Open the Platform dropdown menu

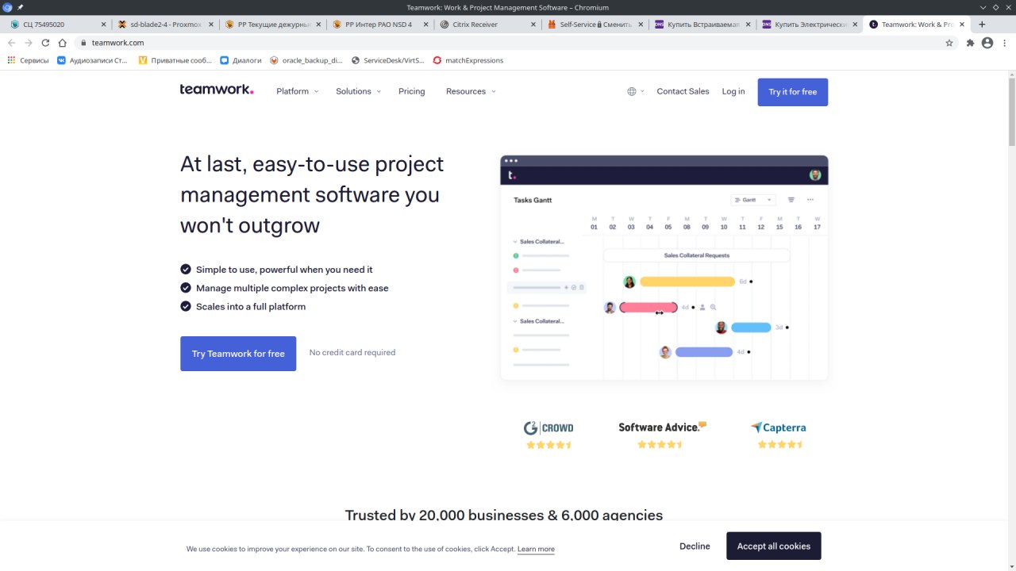click(x=297, y=91)
